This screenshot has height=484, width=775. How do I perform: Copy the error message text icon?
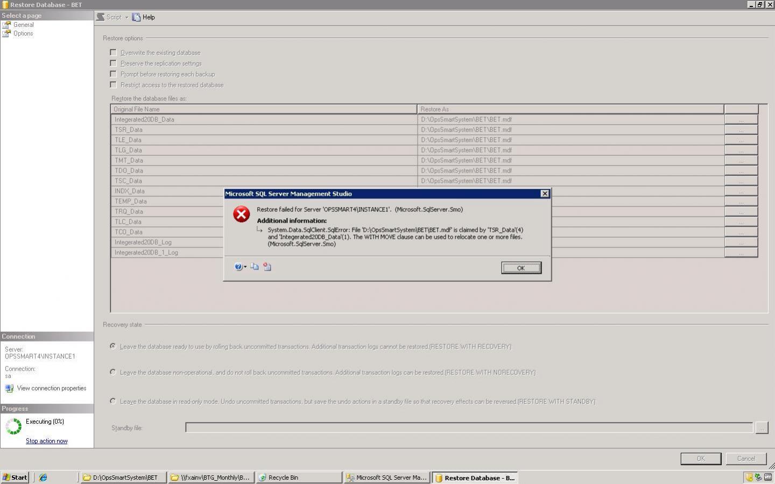pyautogui.click(x=255, y=267)
